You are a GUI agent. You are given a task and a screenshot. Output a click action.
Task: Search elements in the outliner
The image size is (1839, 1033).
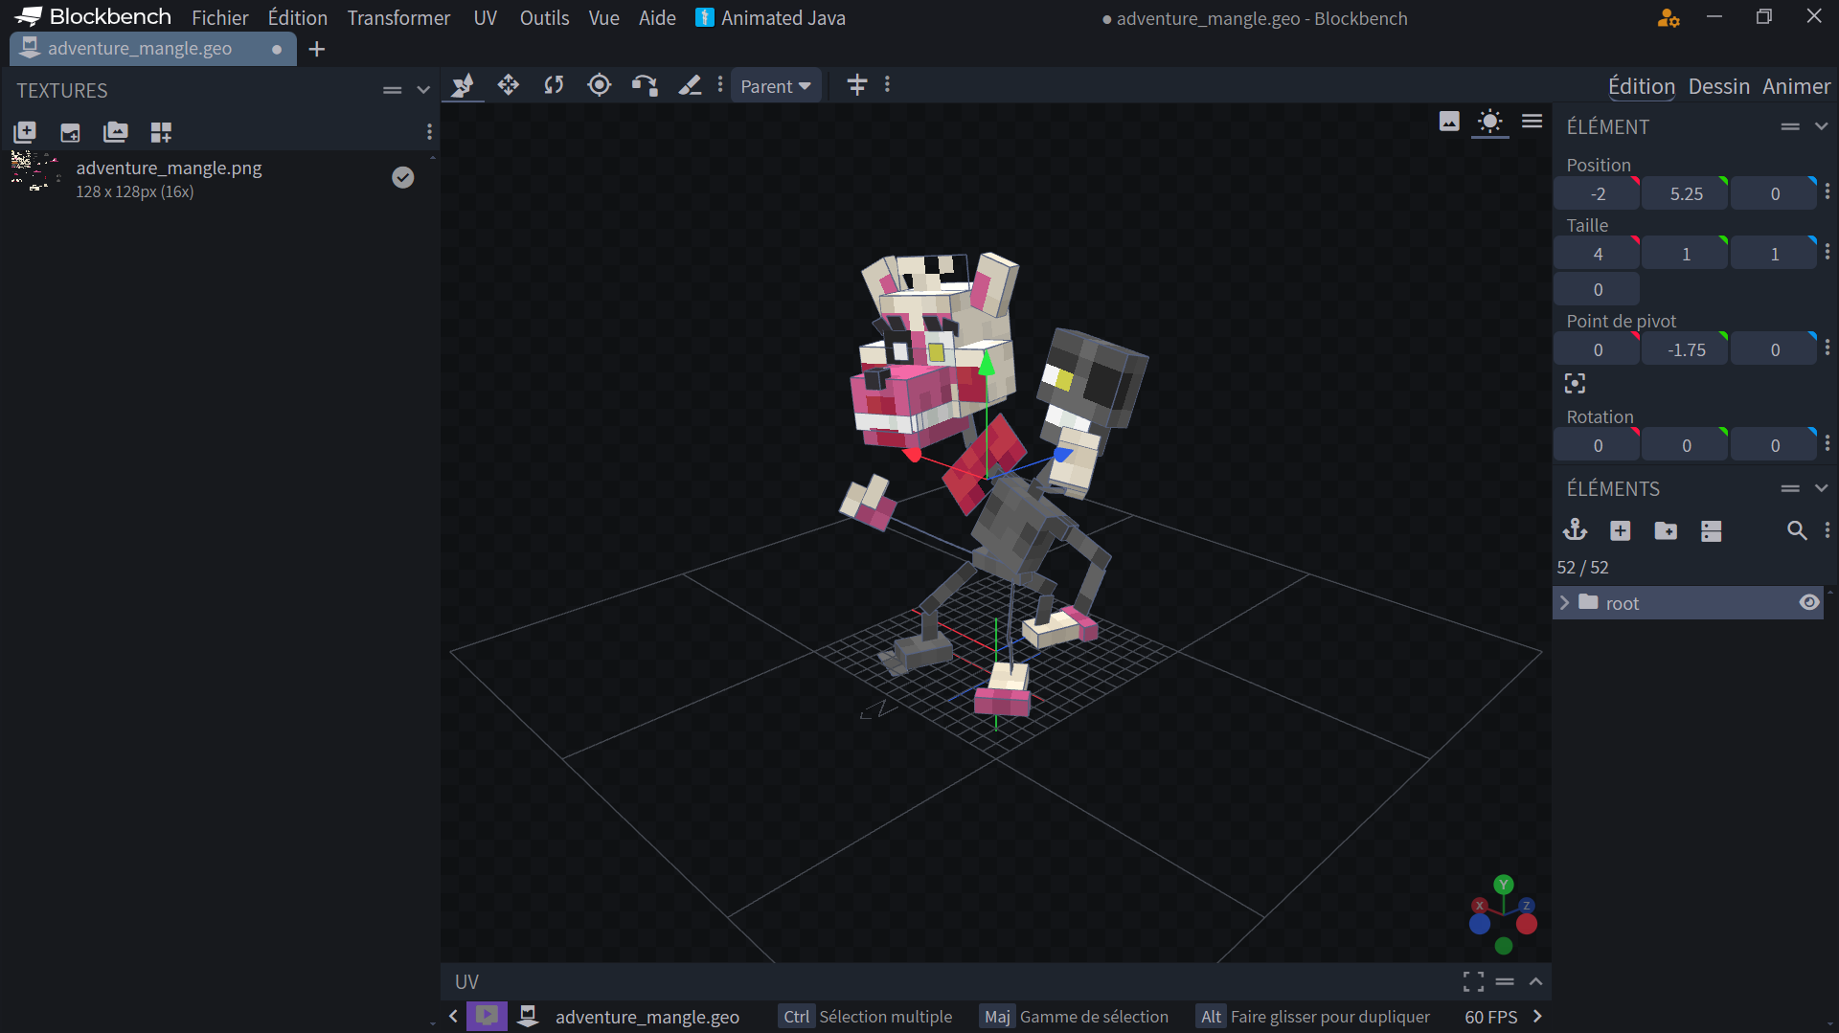pos(1797,530)
